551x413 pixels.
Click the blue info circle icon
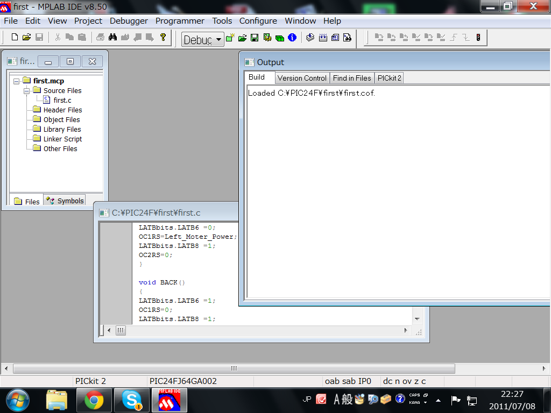(x=292, y=37)
